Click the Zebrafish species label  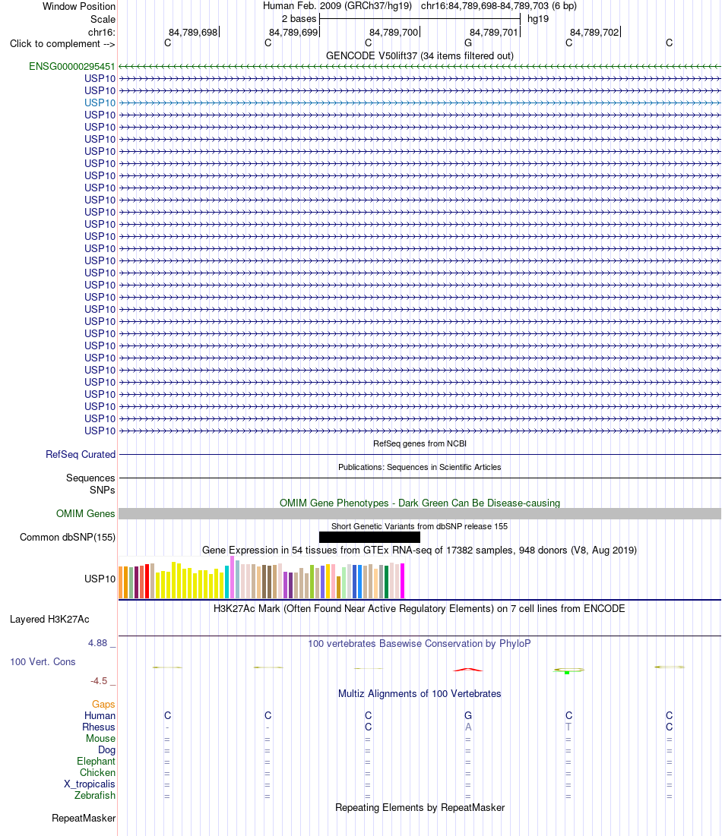95,795
